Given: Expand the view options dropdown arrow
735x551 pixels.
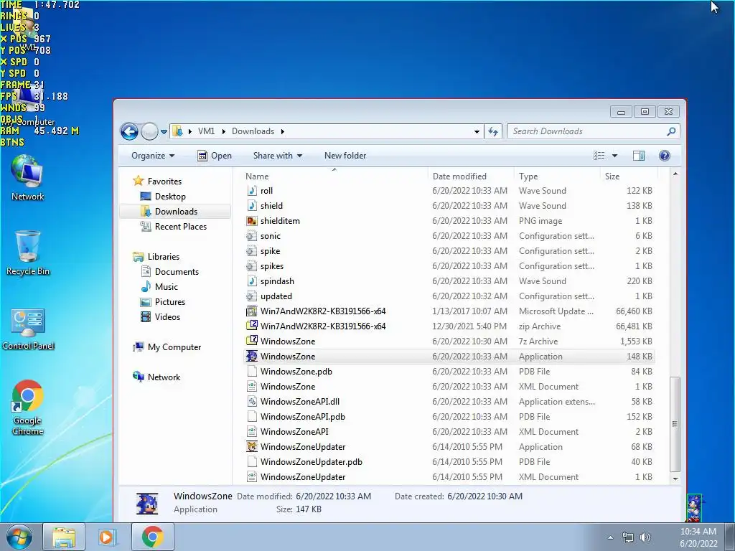Looking at the screenshot, I should (614, 156).
